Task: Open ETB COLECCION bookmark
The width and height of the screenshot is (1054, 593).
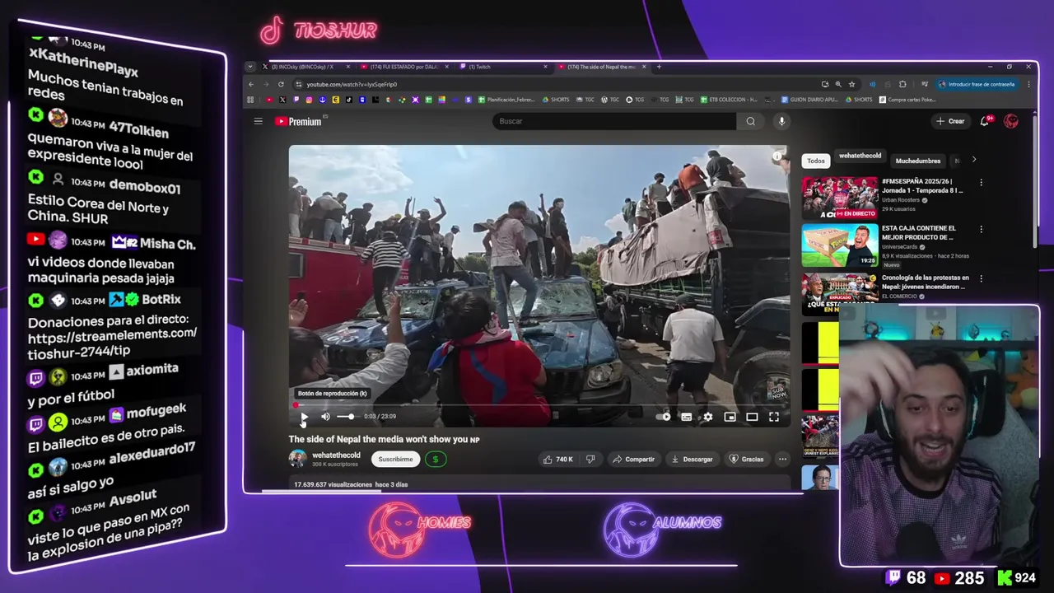Action: click(x=727, y=100)
